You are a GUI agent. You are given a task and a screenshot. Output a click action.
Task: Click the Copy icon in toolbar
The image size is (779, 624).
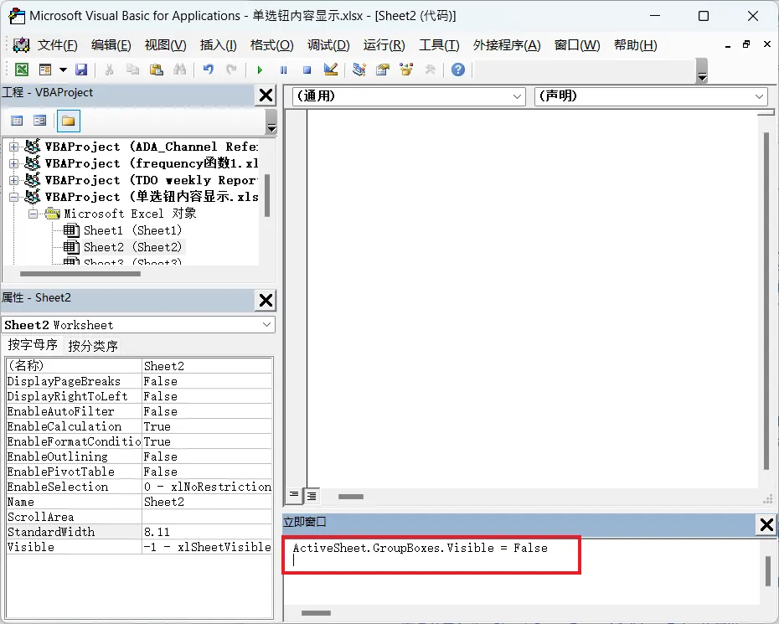click(x=132, y=70)
